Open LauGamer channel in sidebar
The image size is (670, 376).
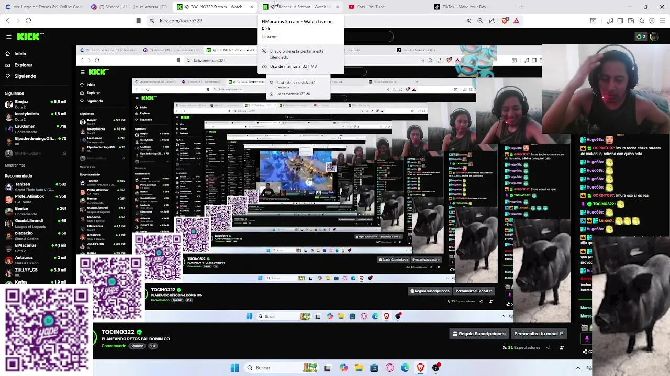click(x=36, y=128)
